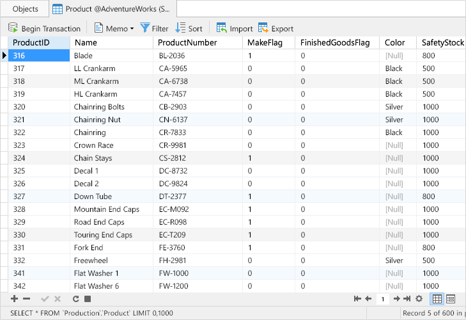The height and width of the screenshot is (320, 466).
Task: Select the Chainring Bolts name cell
Action: click(99, 107)
